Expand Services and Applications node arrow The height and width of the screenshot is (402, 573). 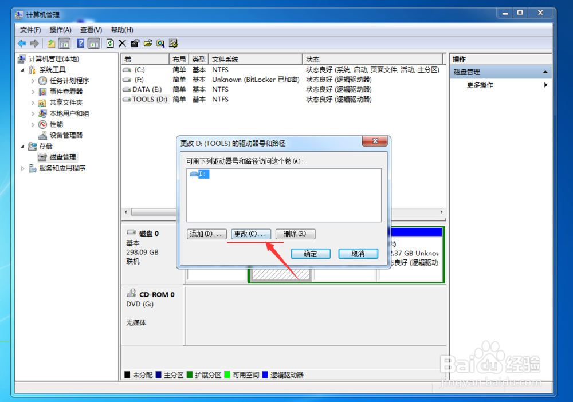tap(23, 168)
